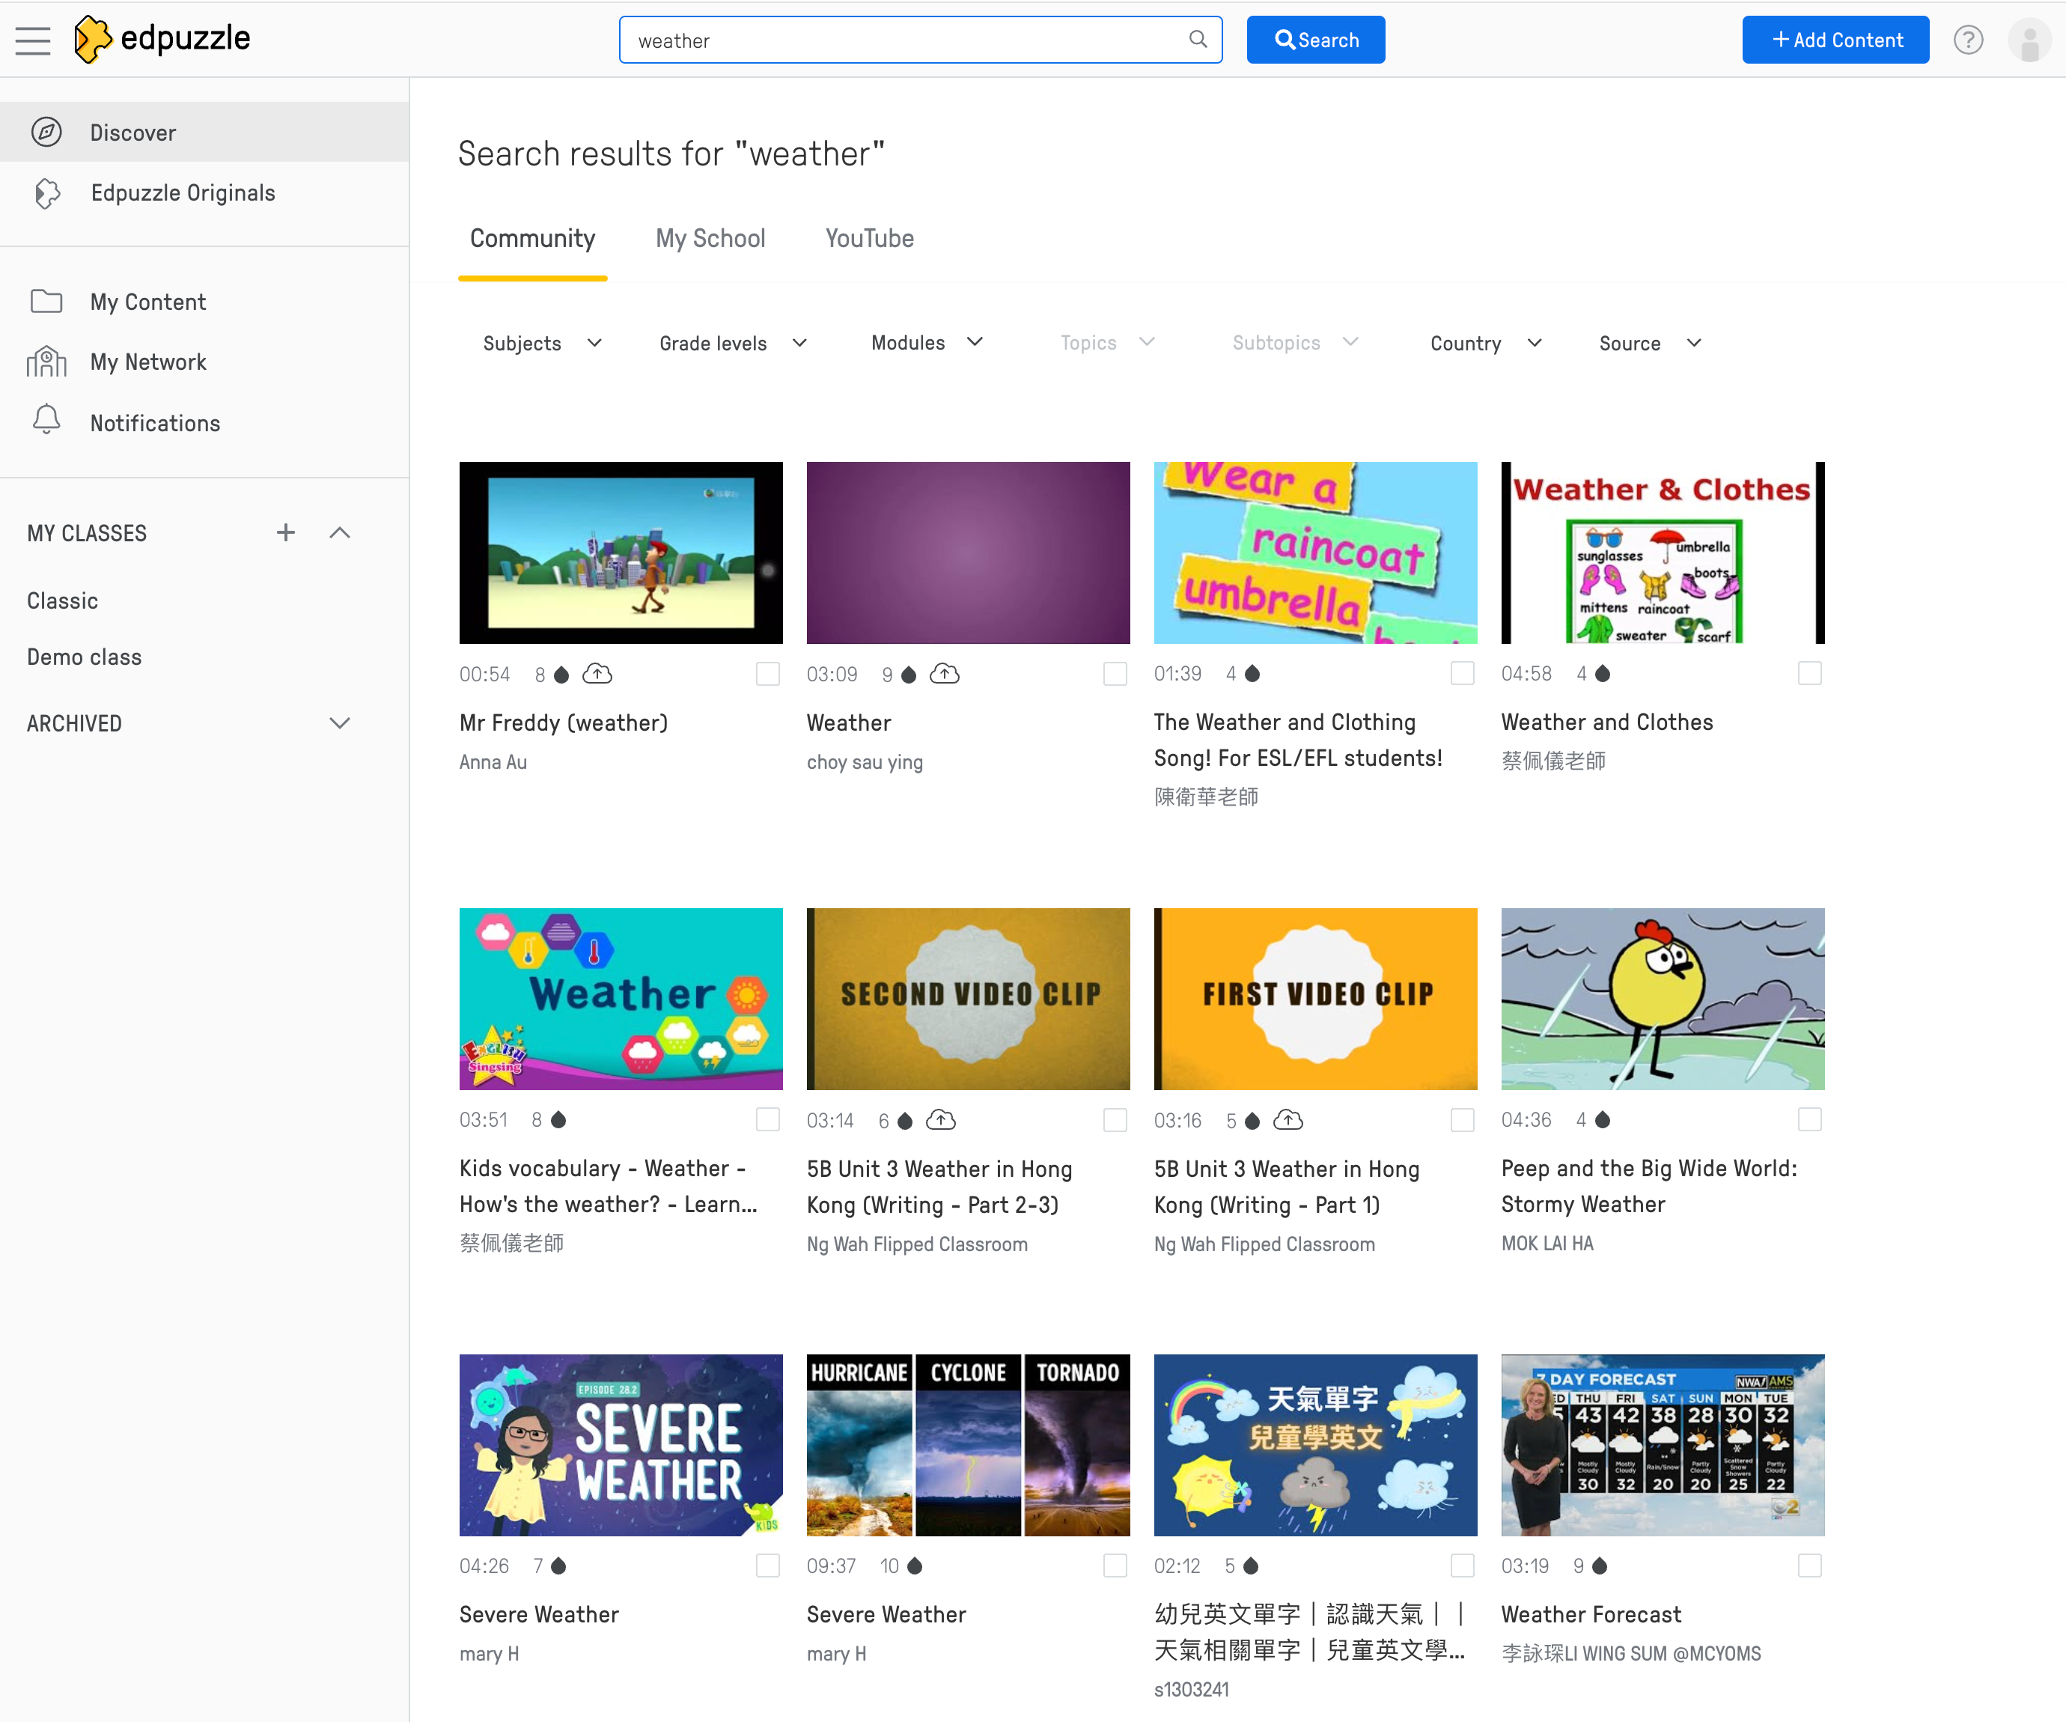
Task: Tick the Weather Forecast video checkbox
Action: pos(1809,1566)
